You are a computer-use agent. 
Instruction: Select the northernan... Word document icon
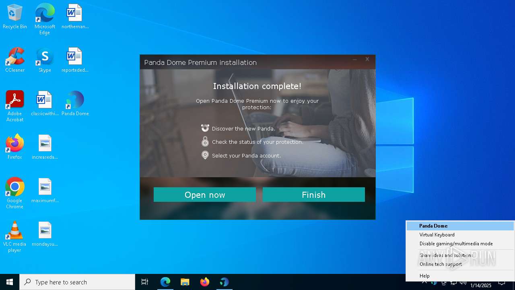pyautogui.click(x=75, y=17)
